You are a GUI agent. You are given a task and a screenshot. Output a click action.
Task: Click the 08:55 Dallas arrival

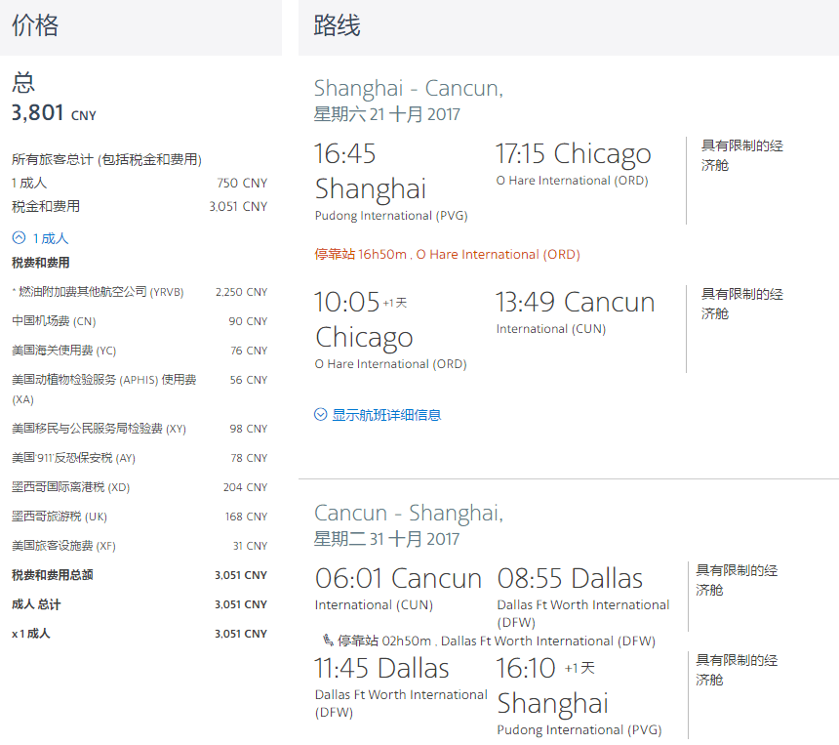[570, 578]
